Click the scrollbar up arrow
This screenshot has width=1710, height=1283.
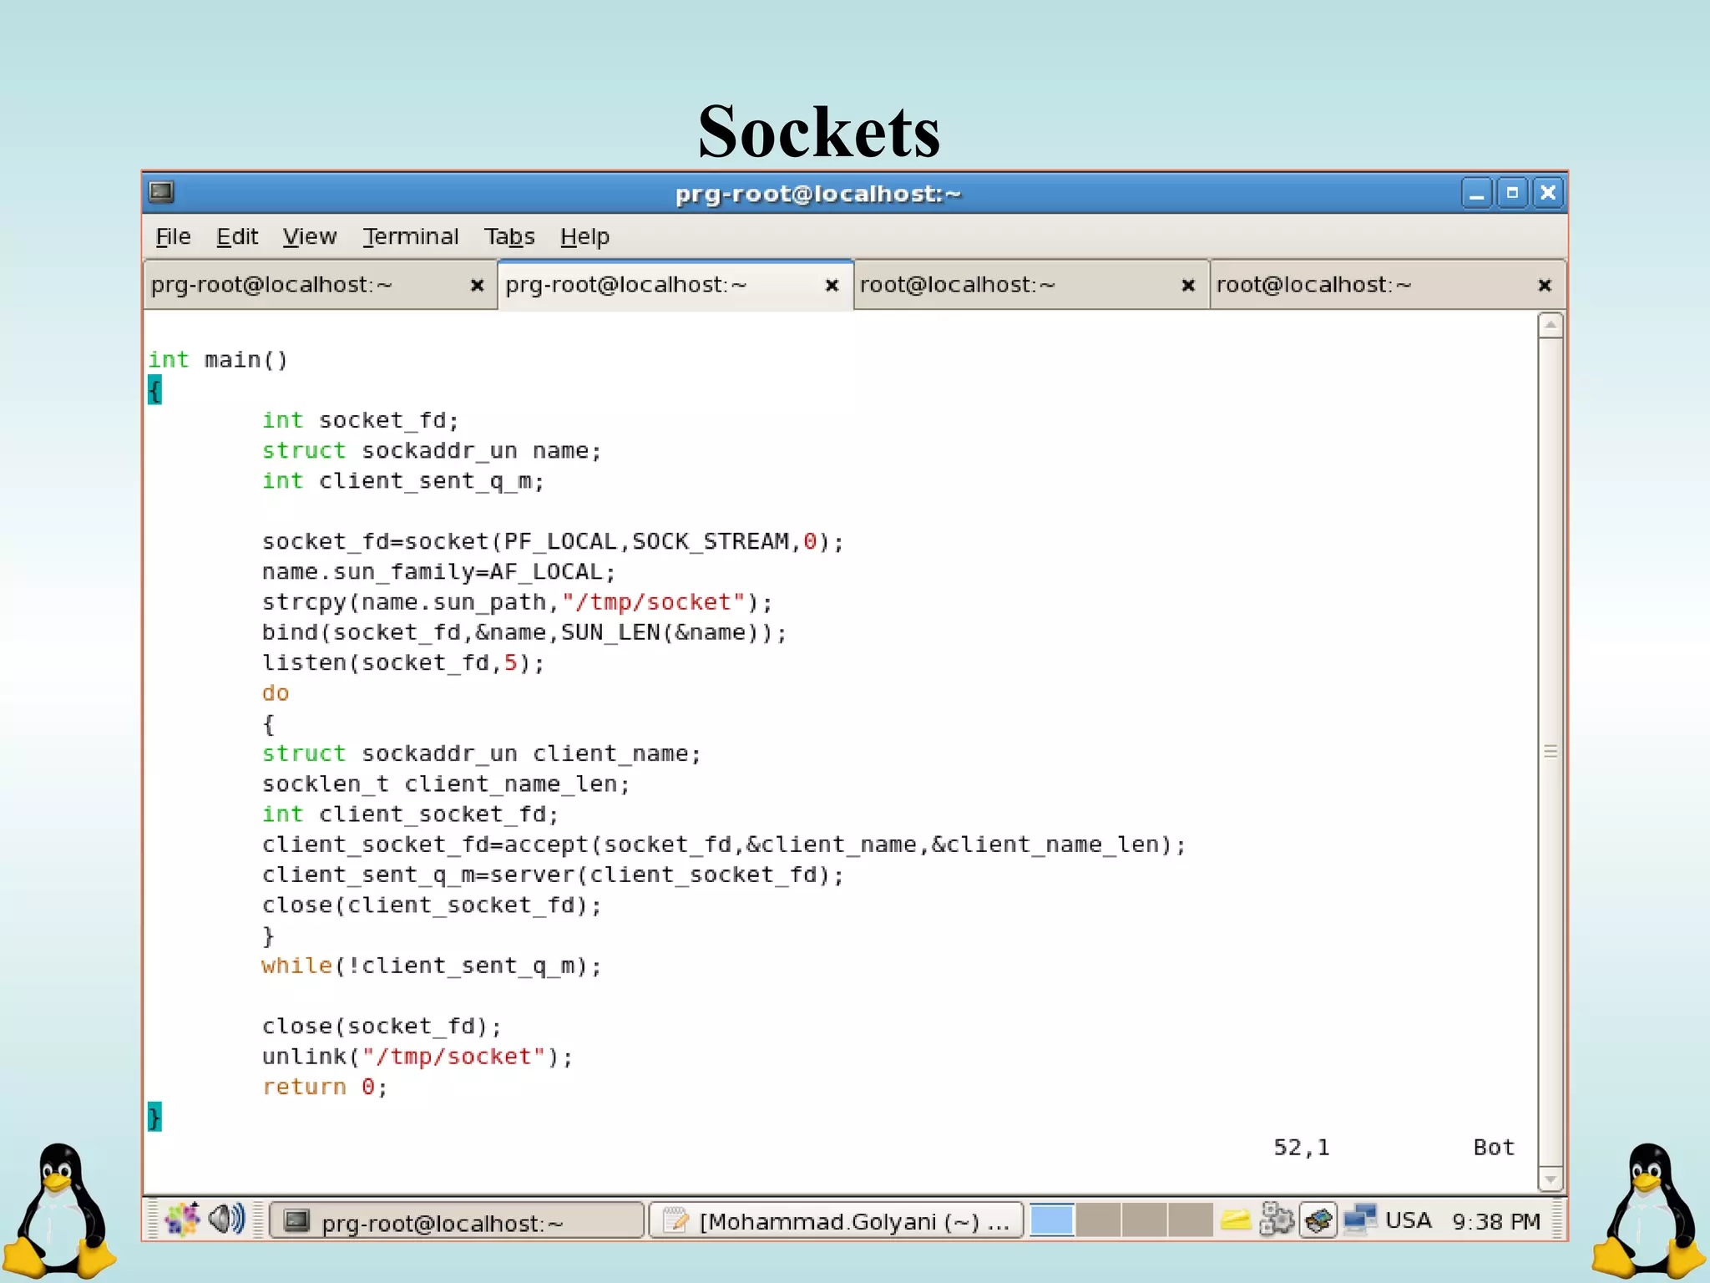point(1551,325)
